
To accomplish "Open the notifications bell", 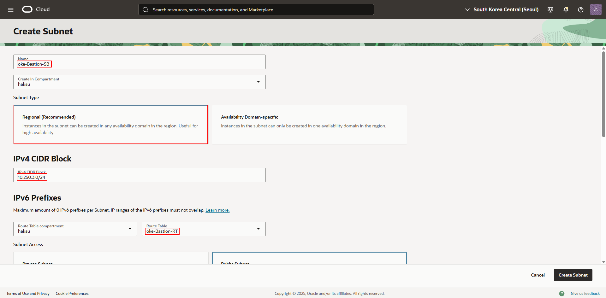I will tap(566, 10).
